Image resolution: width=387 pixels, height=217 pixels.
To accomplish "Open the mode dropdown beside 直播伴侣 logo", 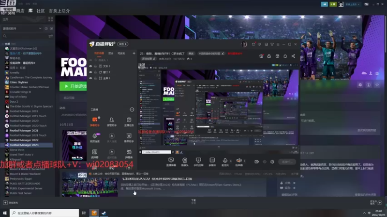I will point(123,44).
